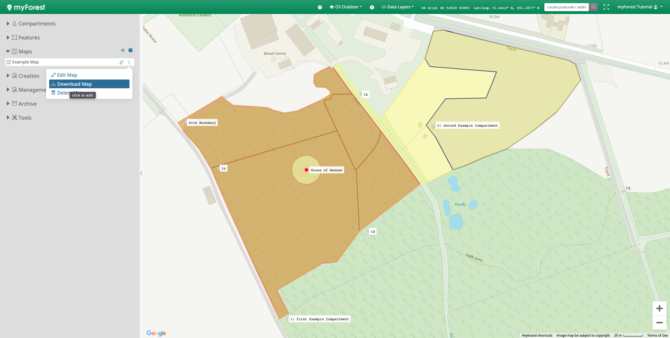The height and width of the screenshot is (338, 670).
Task: Open the Terms of Use link
Action: point(657,336)
